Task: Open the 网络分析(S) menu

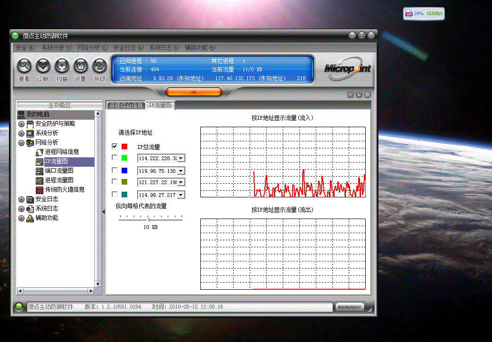Action: tap(92, 48)
